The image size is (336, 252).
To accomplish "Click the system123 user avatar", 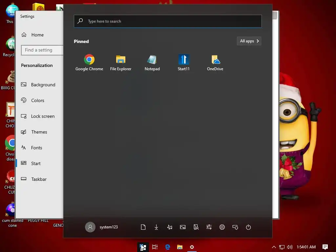I will pos(90,227).
